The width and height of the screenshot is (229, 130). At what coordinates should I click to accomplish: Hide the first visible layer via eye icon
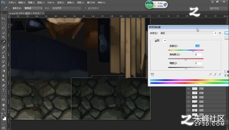(x=188, y=88)
